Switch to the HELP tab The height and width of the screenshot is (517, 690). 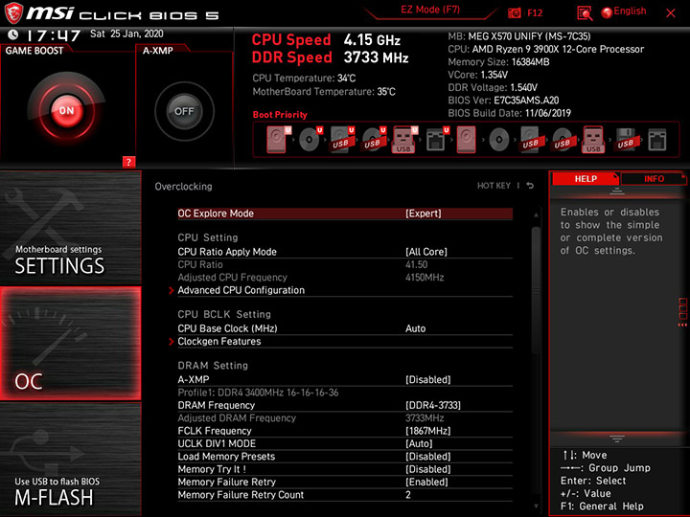(586, 178)
